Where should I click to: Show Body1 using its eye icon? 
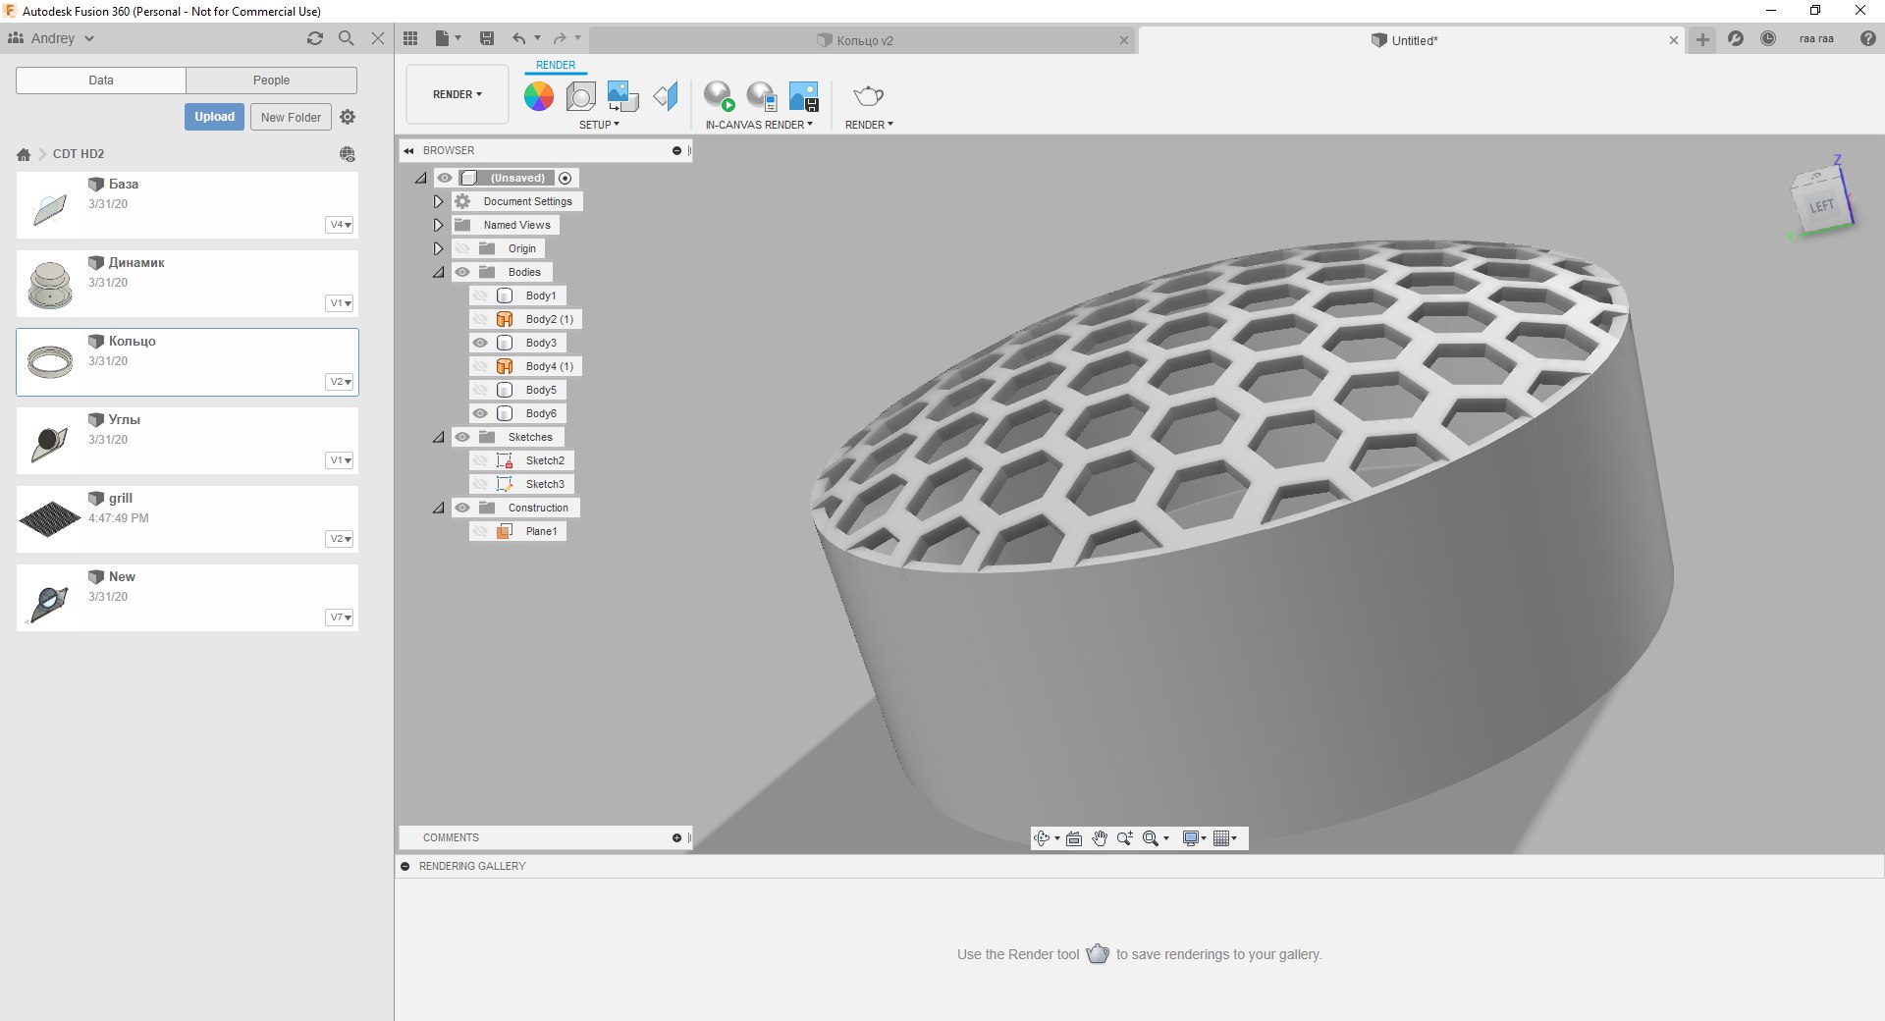(480, 296)
